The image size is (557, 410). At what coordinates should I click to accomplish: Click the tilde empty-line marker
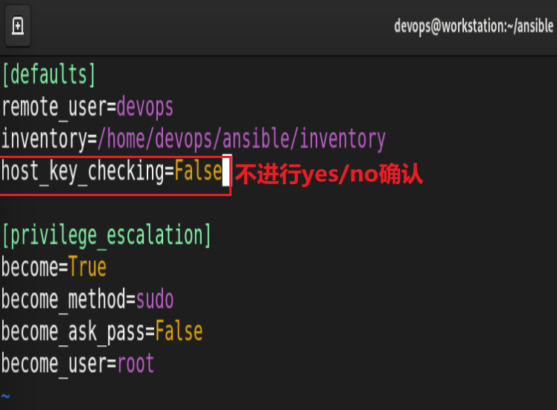(5, 396)
